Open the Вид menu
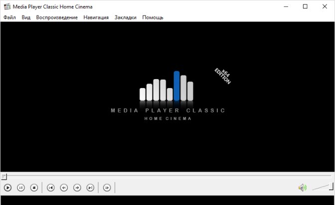This screenshot has height=205, width=335. click(x=26, y=17)
